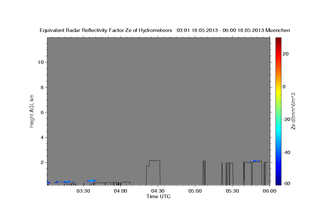This screenshot has height=222, width=334.
Task: Click the 05:00 time tick label
Action: coord(195,191)
